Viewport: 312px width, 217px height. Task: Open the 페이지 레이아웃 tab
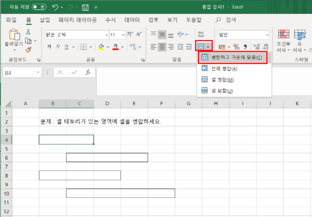[78, 20]
